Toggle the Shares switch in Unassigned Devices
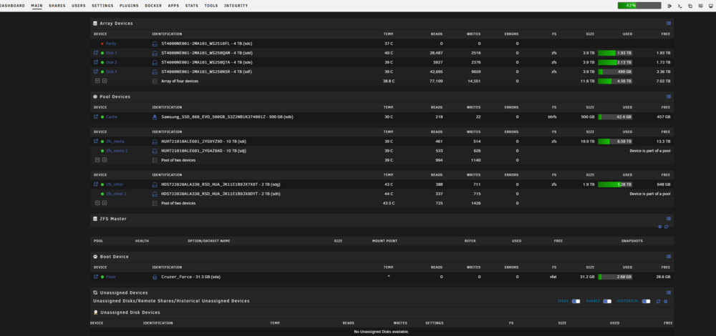Image resolution: width=716 pixels, height=336 pixels. pyautogui.click(x=607, y=302)
